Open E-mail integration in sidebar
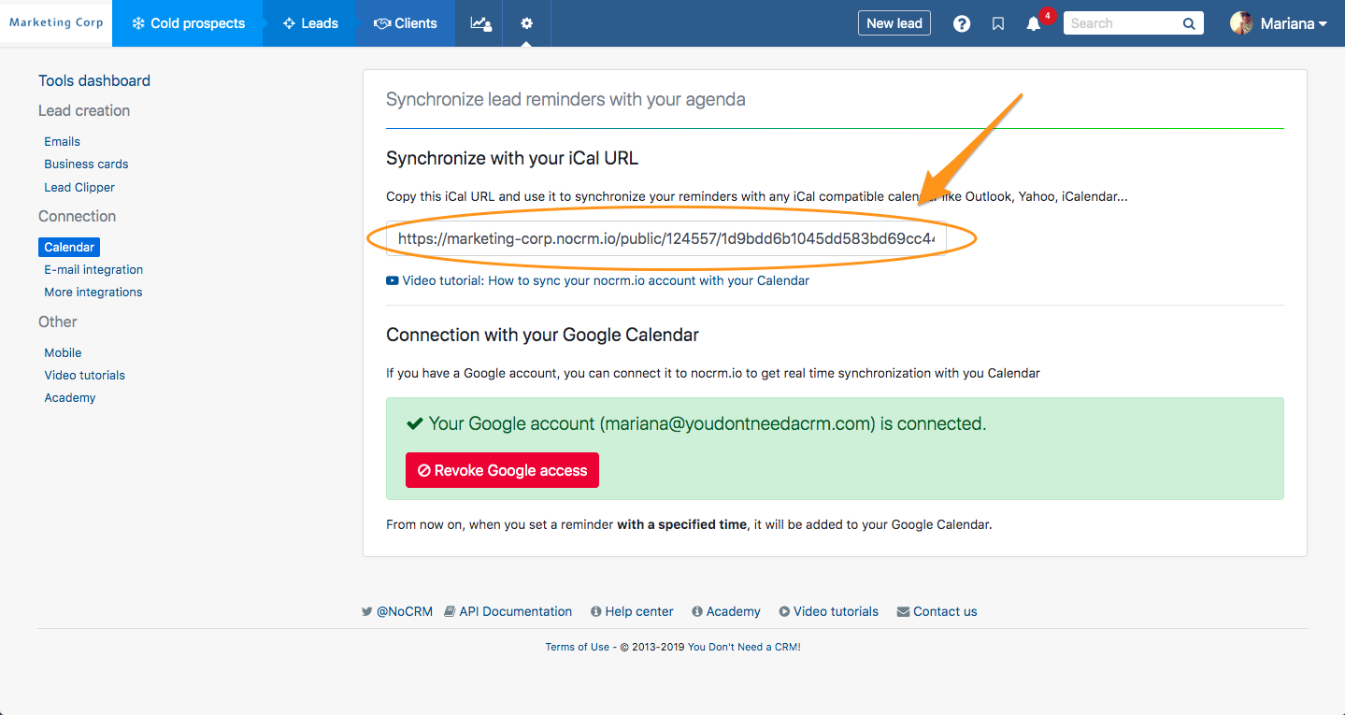The width and height of the screenshot is (1345, 715). click(x=93, y=269)
